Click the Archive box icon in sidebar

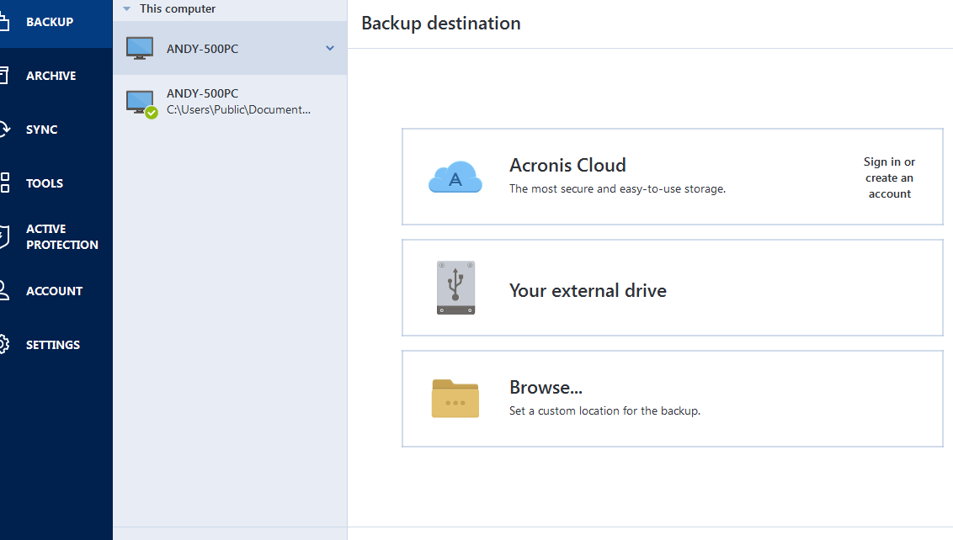4,76
